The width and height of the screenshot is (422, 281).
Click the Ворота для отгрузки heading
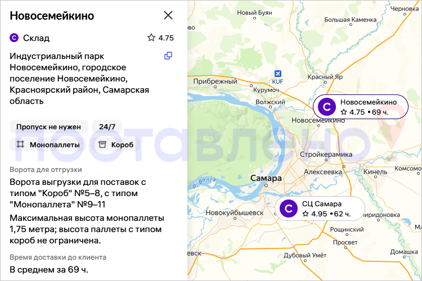(46, 170)
